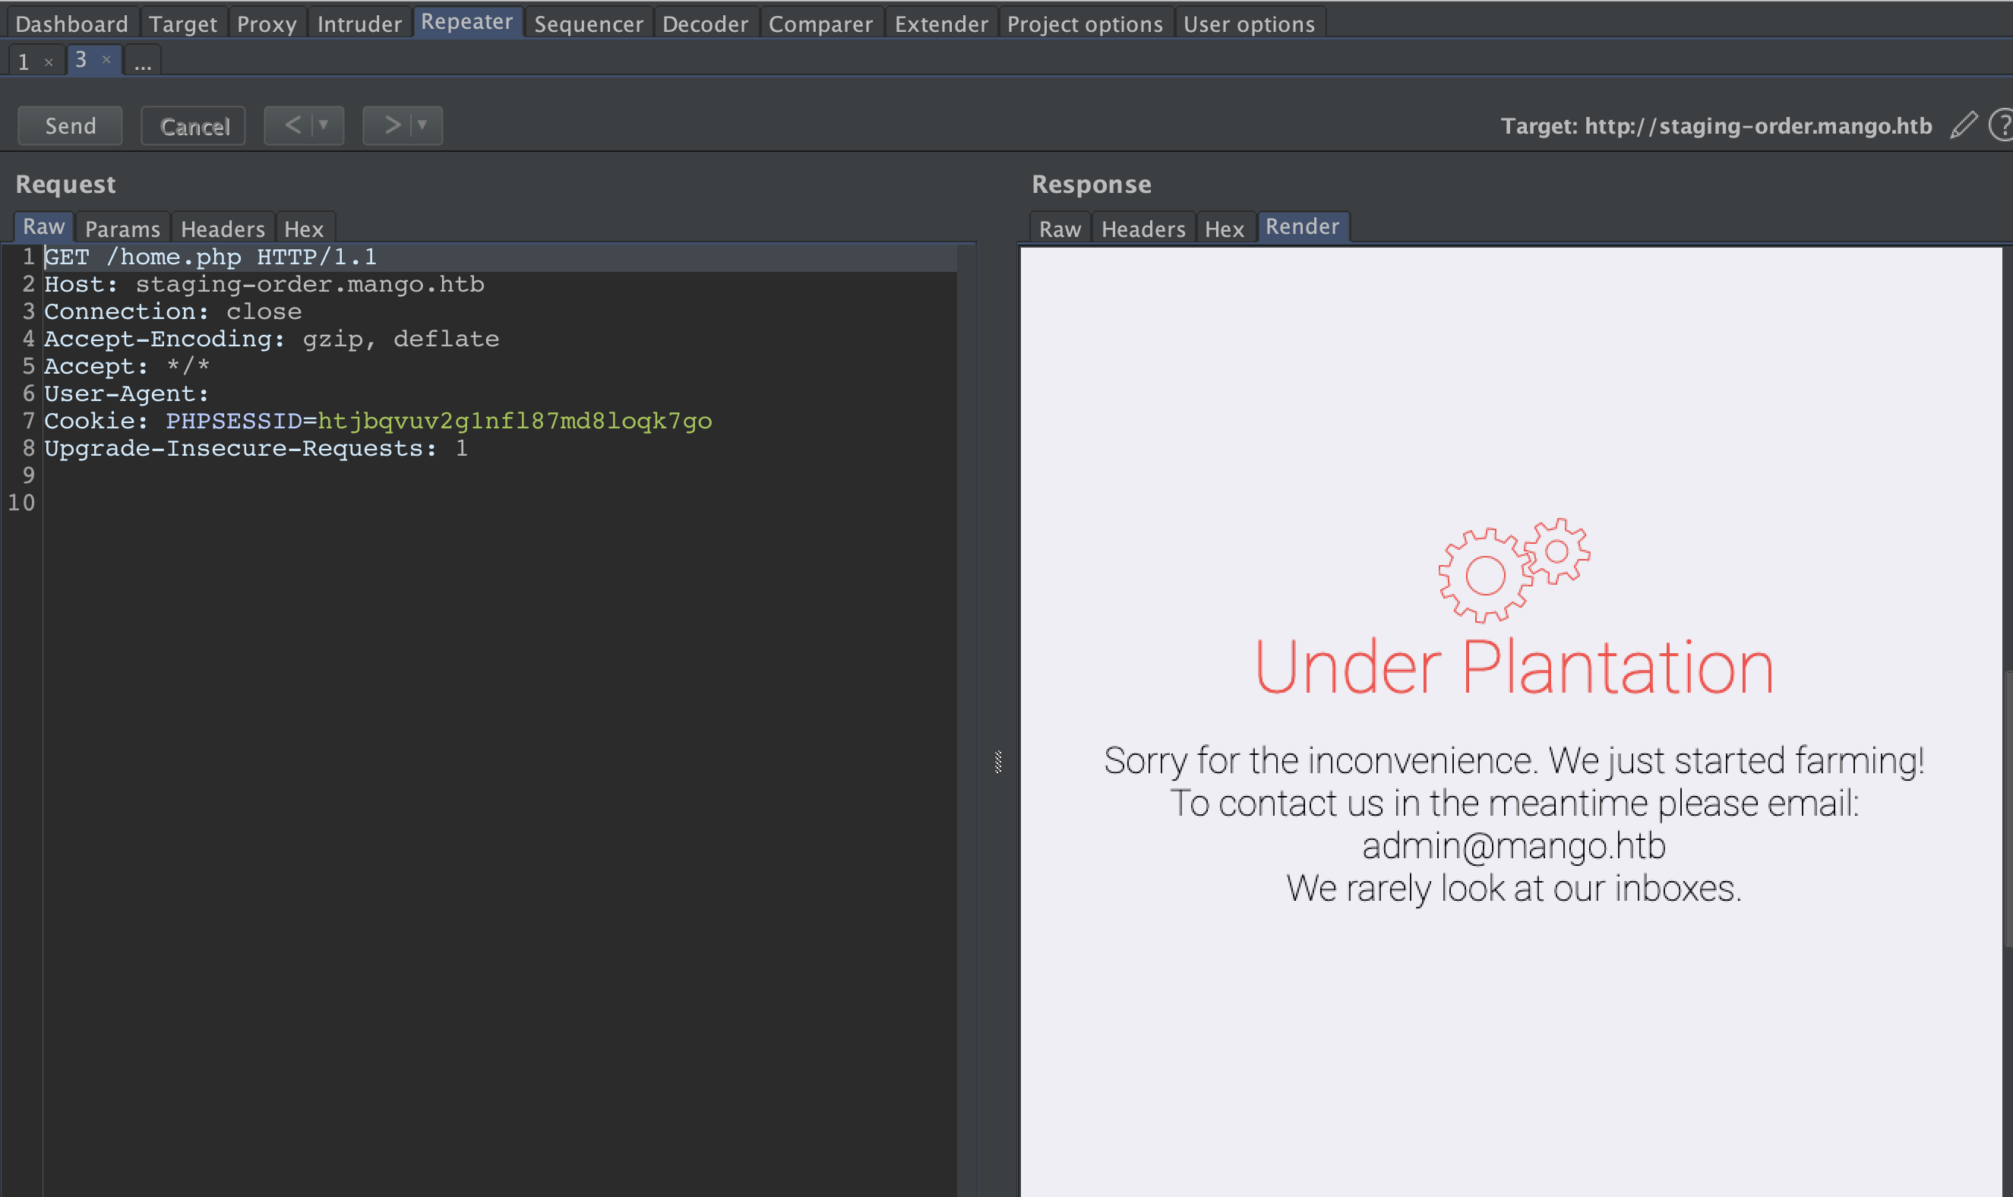Open the Extender tab

point(941,24)
